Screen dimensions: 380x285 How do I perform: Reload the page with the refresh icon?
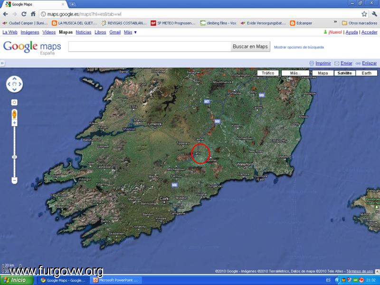point(24,14)
